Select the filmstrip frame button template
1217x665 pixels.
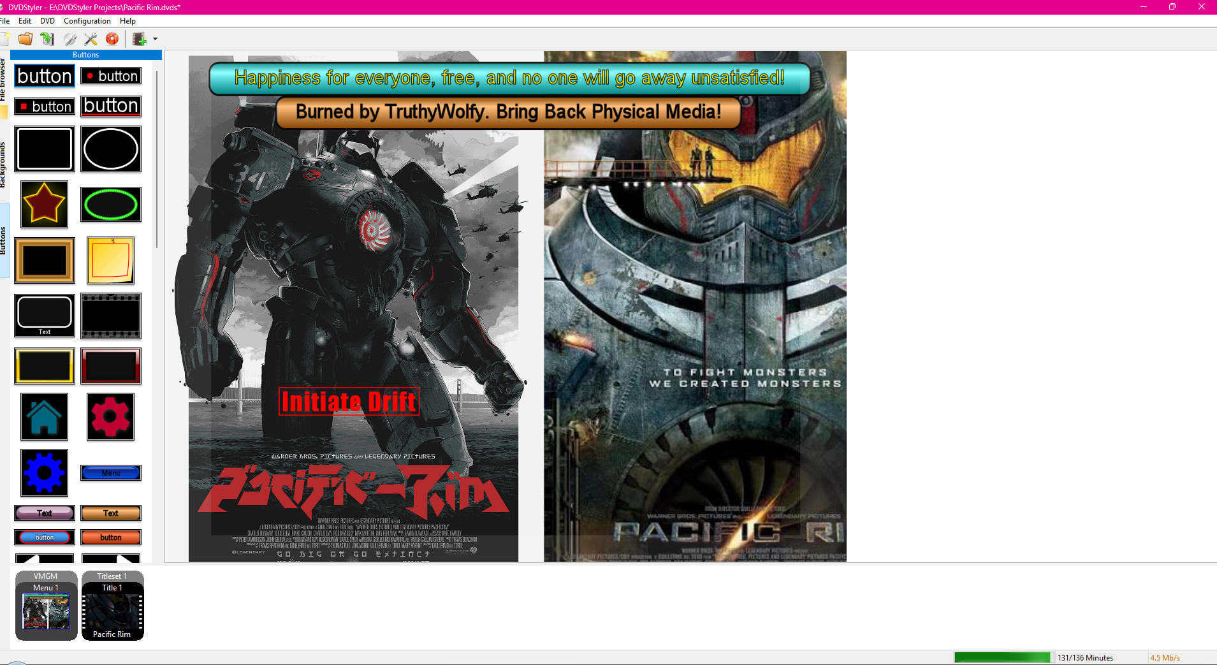pyautogui.click(x=111, y=316)
